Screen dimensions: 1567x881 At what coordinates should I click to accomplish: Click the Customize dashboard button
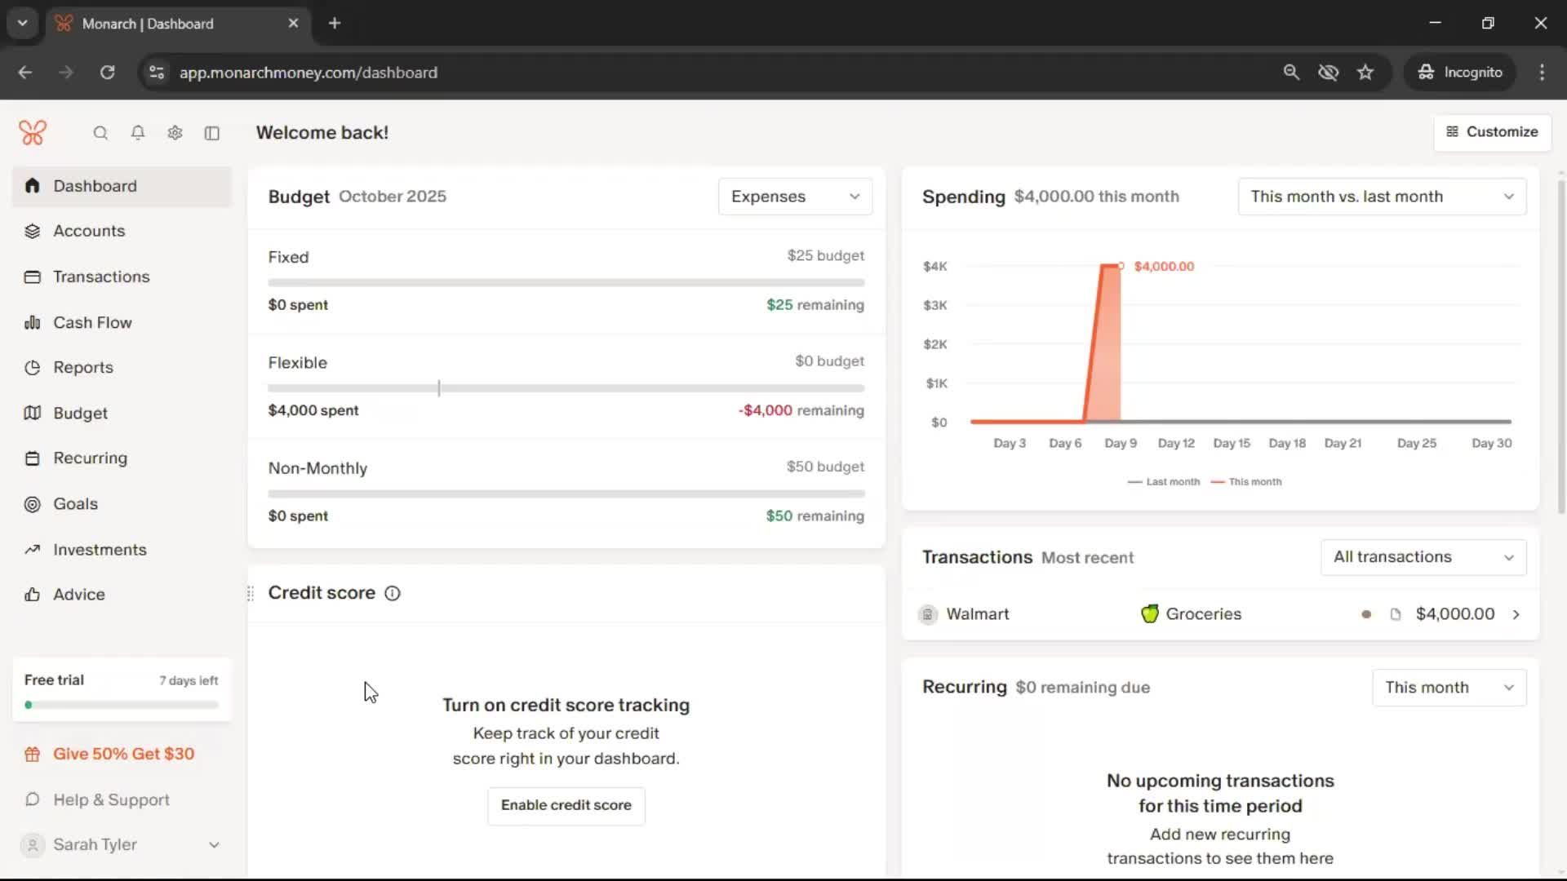pos(1492,132)
